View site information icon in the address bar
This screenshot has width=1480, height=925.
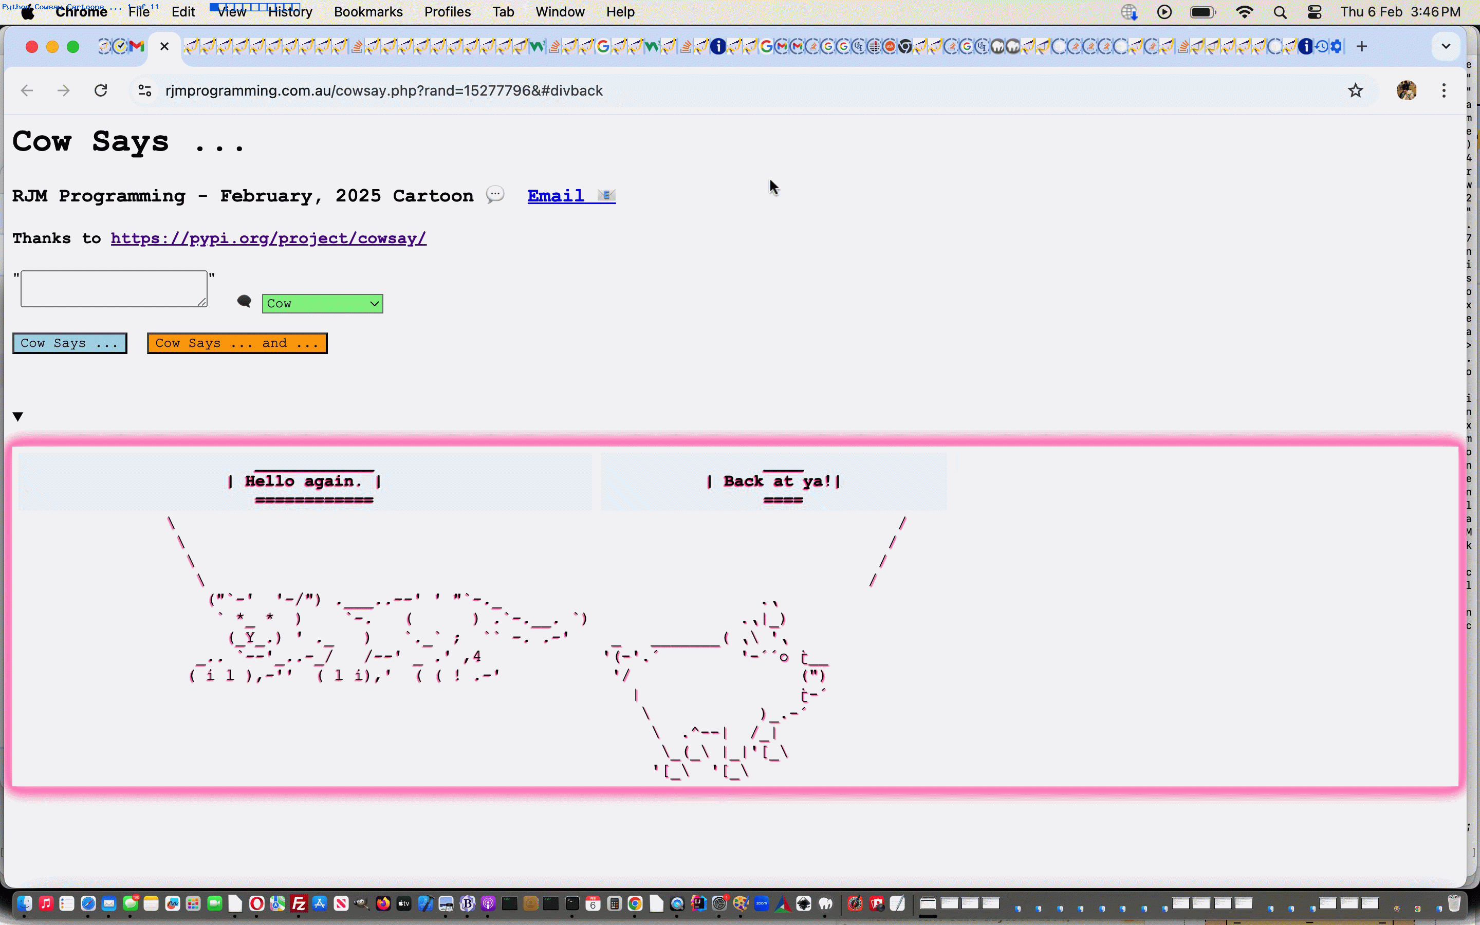click(x=145, y=90)
